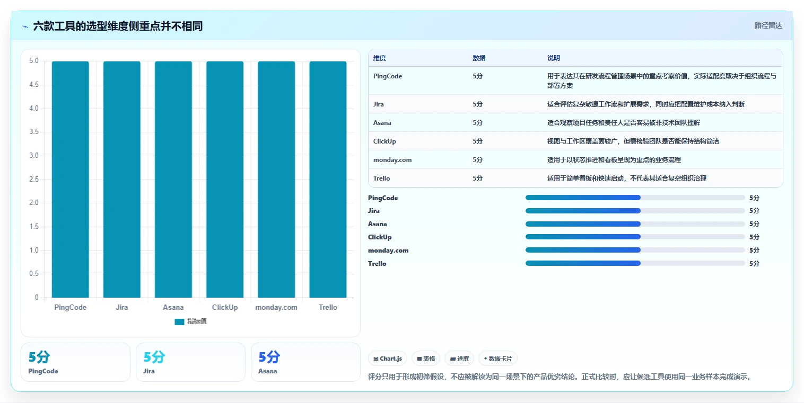The image size is (804, 403).
Task: Click the 5分 cell in the Trello table row
Action: point(478,178)
